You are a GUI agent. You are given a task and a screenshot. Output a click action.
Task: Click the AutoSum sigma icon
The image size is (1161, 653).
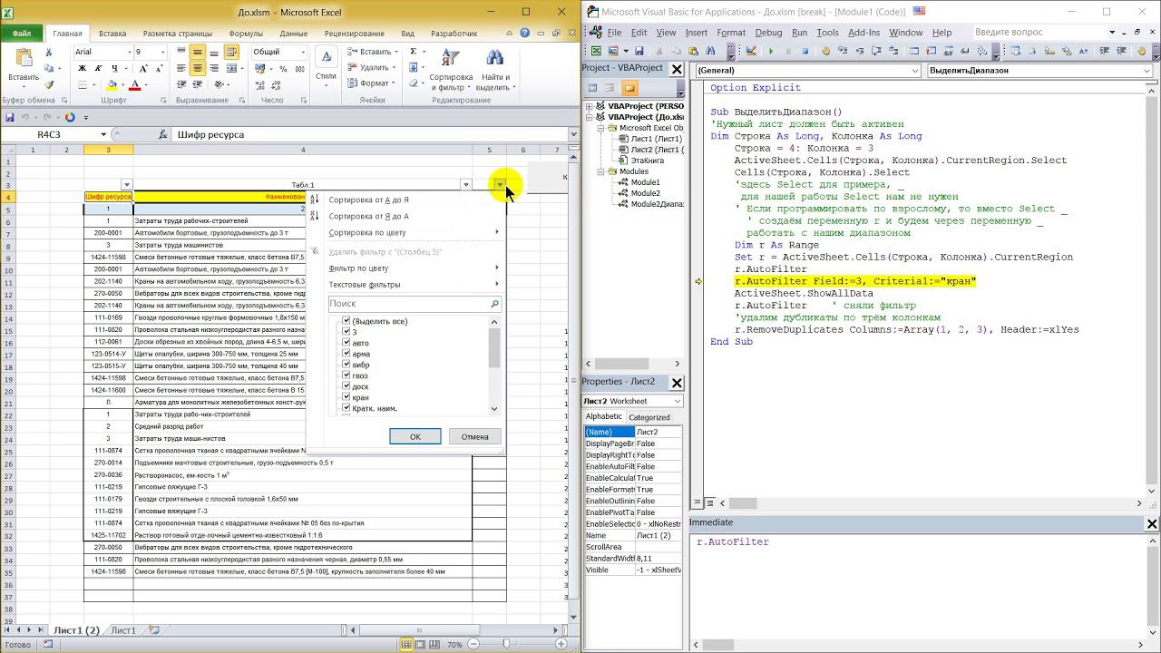(413, 52)
